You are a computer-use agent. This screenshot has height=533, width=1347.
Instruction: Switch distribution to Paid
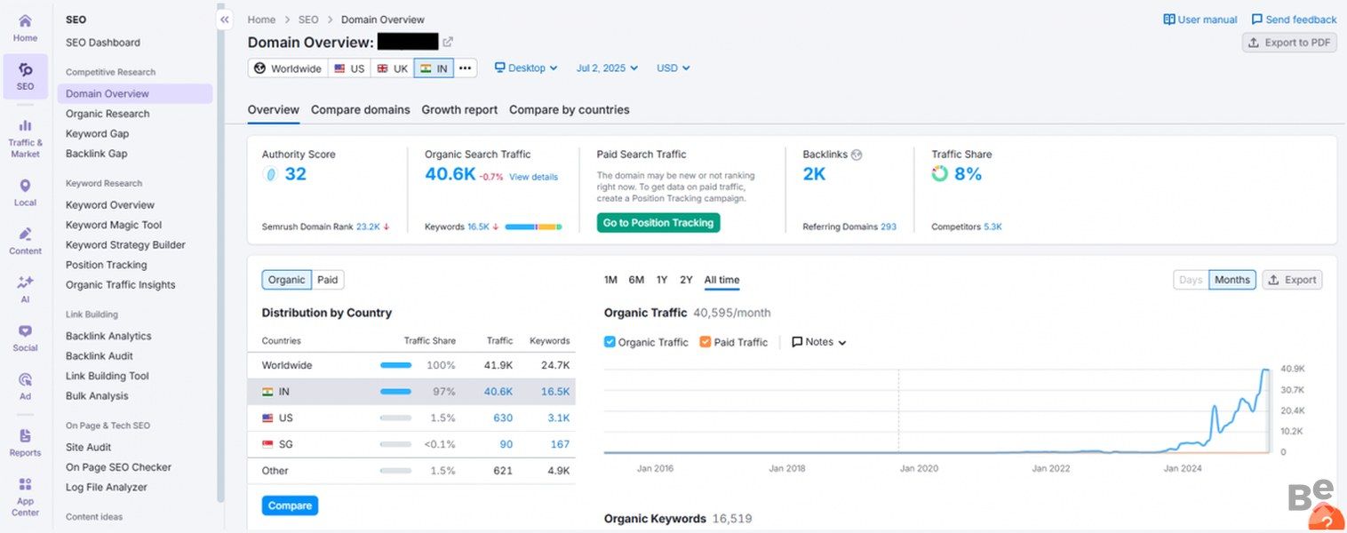[328, 280]
